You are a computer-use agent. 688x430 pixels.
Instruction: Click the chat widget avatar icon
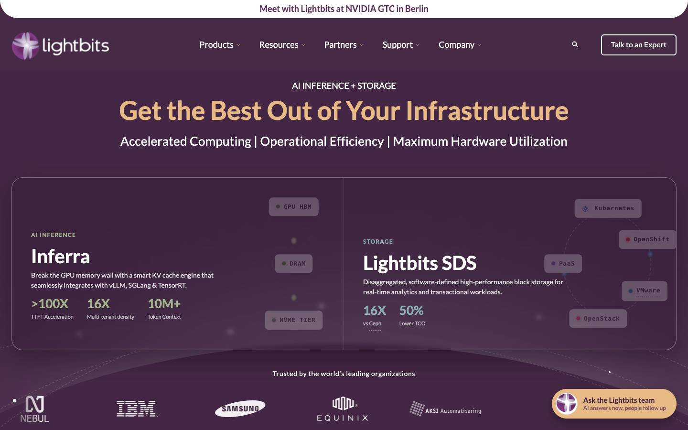pyautogui.click(x=567, y=404)
